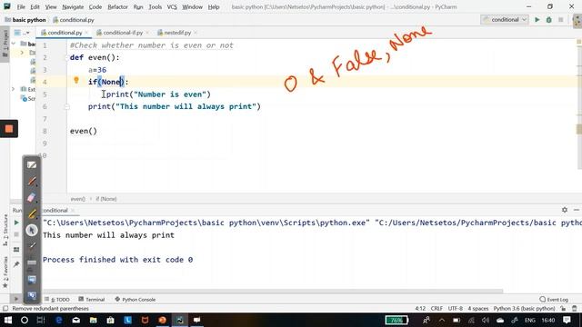Click the if (None) breadcrumb below the editor
This screenshot has height=327, width=582.
pyautogui.click(x=106, y=199)
